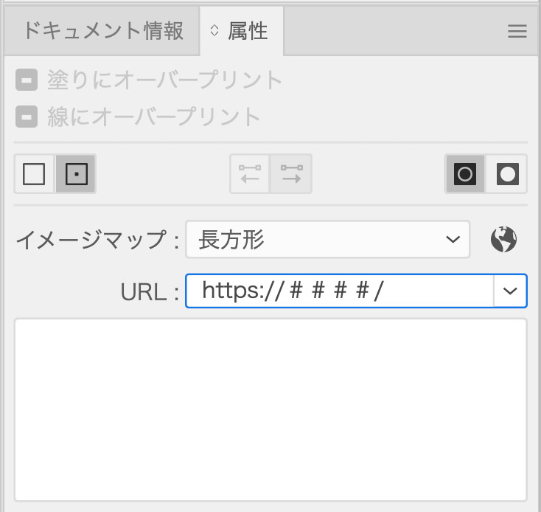Toggle the 線にオーバープリント checkbox
The width and height of the screenshot is (541, 512).
click(x=27, y=117)
